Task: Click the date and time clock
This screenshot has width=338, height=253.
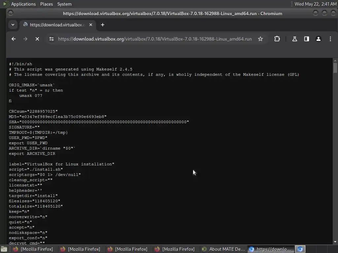Action: [x=315, y=4]
